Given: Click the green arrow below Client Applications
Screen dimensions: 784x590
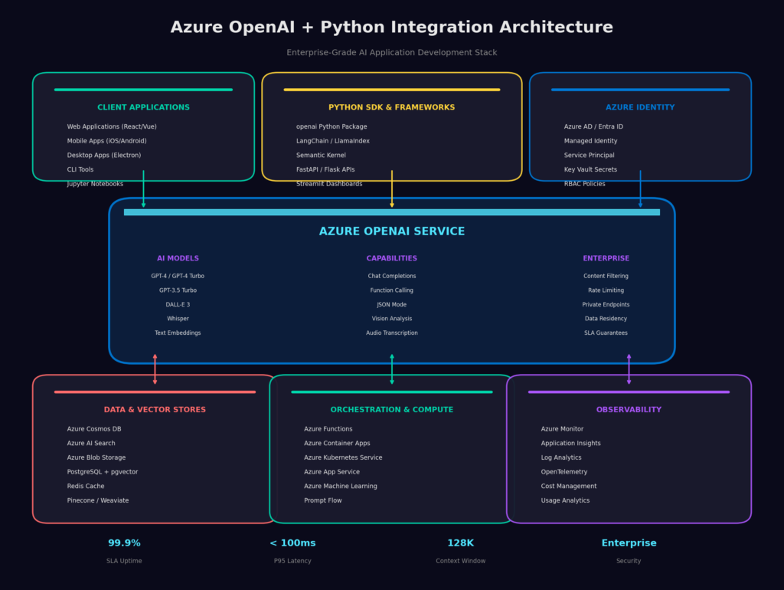Looking at the screenshot, I should pyautogui.click(x=143, y=189).
